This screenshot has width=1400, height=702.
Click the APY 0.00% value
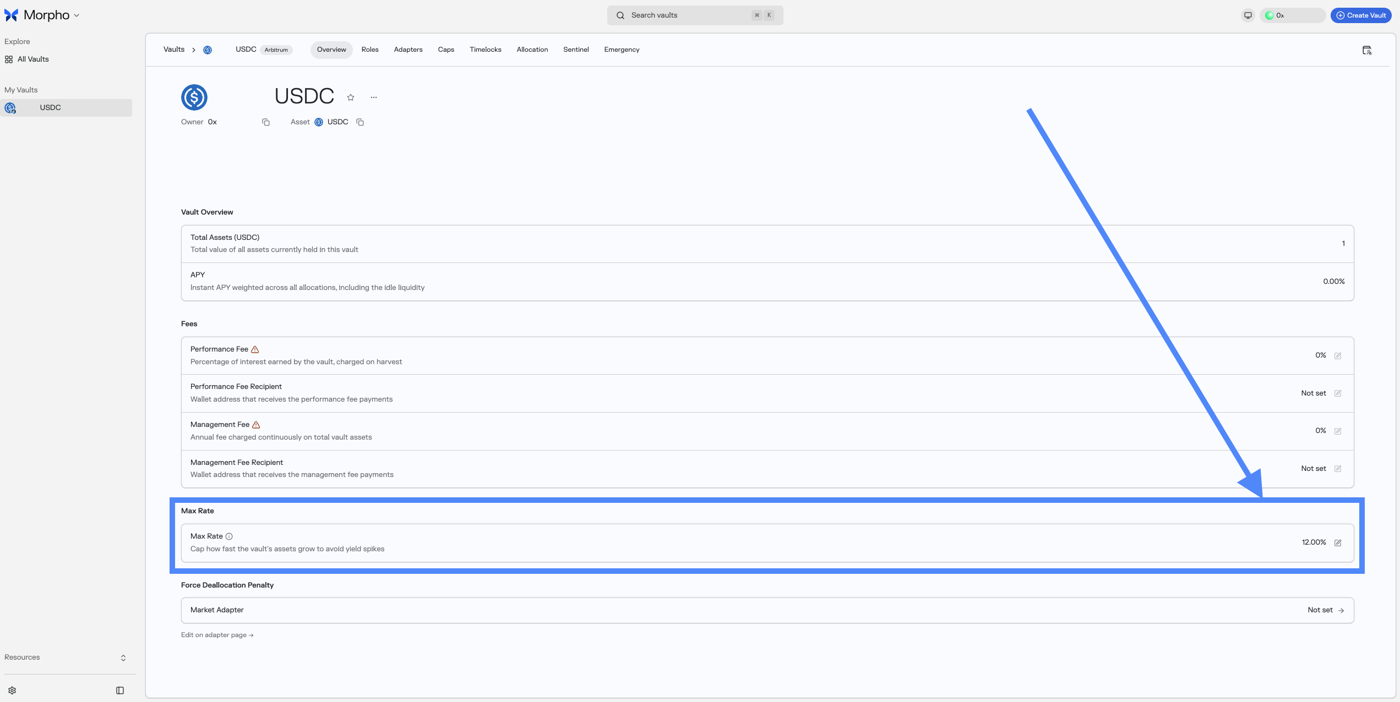(1333, 282)
